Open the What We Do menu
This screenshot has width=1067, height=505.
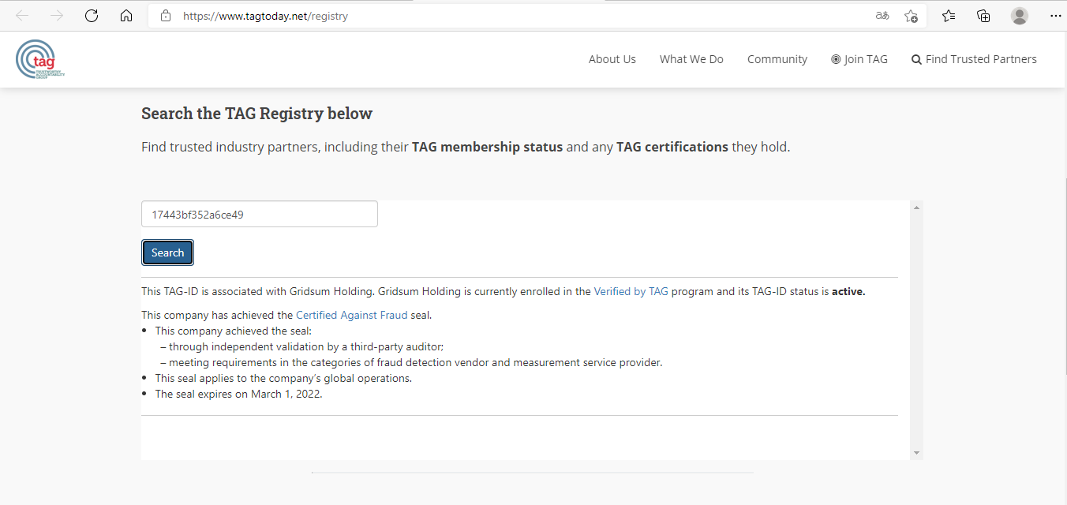pyautogui.click(x=691, y=59)
